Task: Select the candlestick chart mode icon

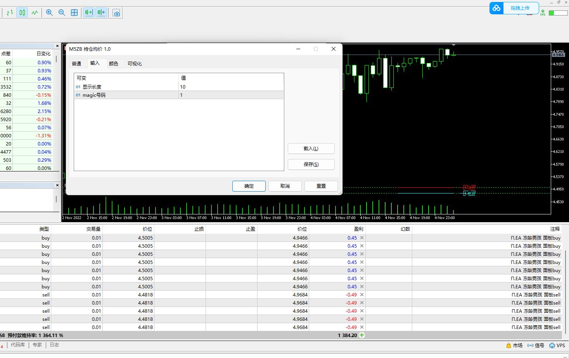Action: 22,12
